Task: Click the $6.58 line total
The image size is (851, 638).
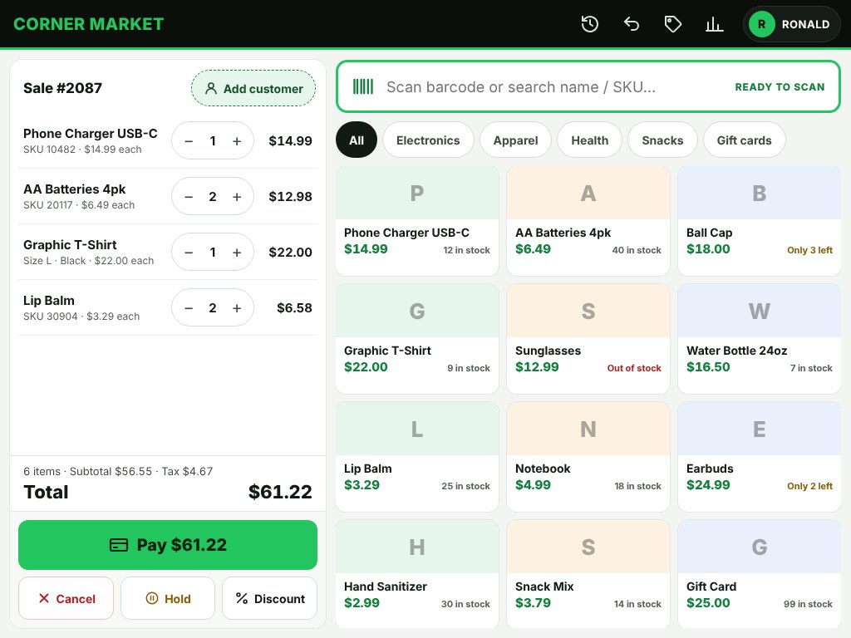Action: click(x=294, y=308)
